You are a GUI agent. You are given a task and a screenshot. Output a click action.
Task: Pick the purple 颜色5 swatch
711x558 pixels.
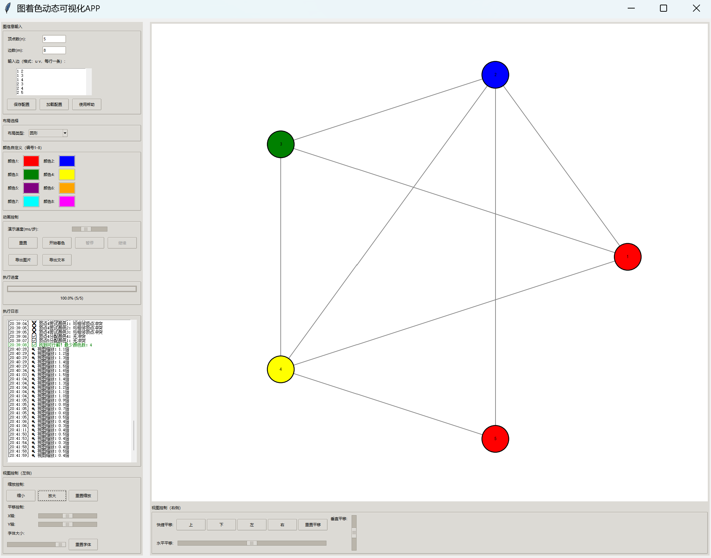[x=31, y=188]
